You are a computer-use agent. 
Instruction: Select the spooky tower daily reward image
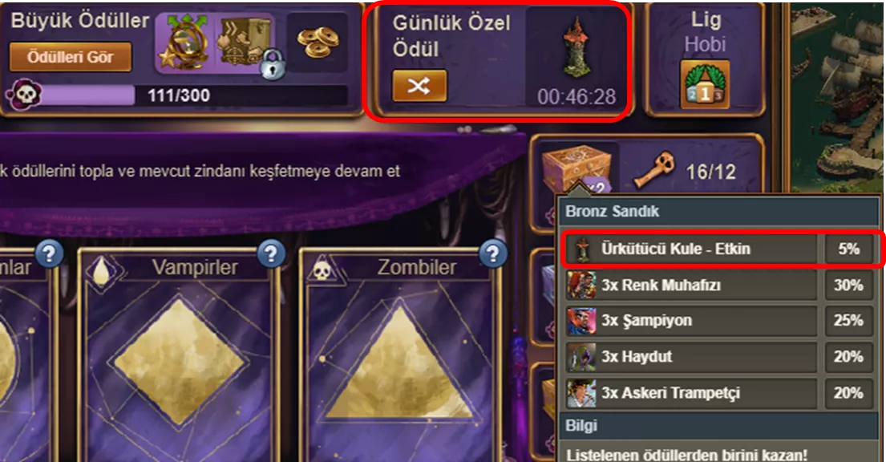(577, 47)
